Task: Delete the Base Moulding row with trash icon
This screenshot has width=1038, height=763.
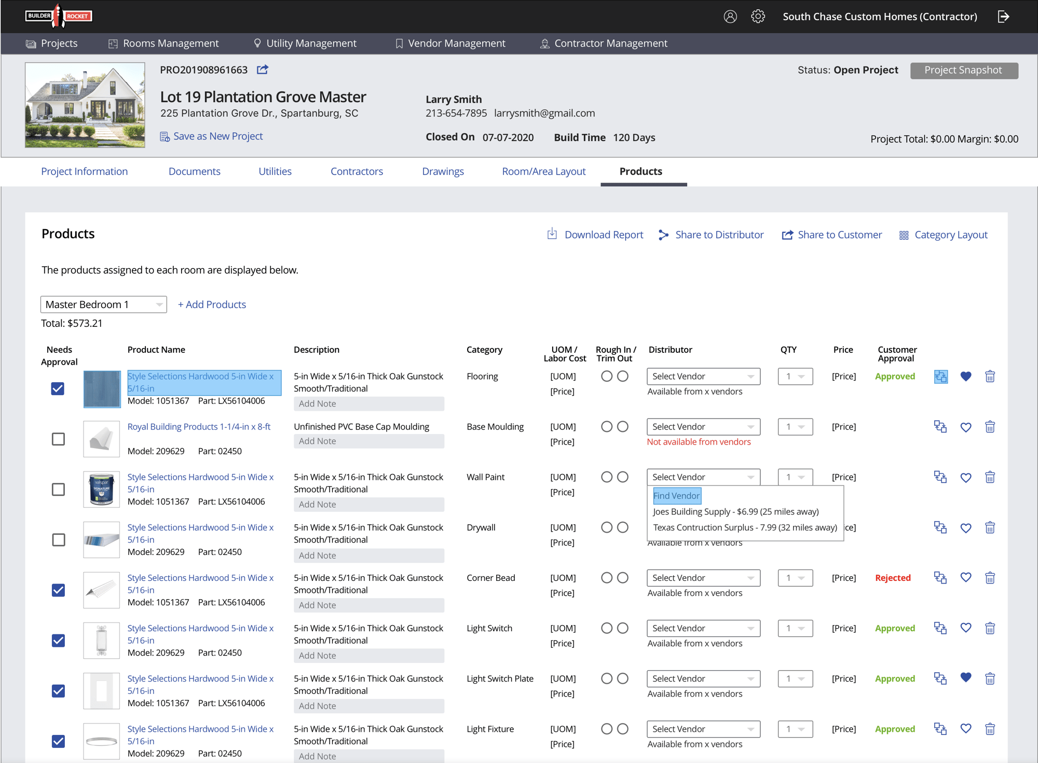Action: click(990, 426)
